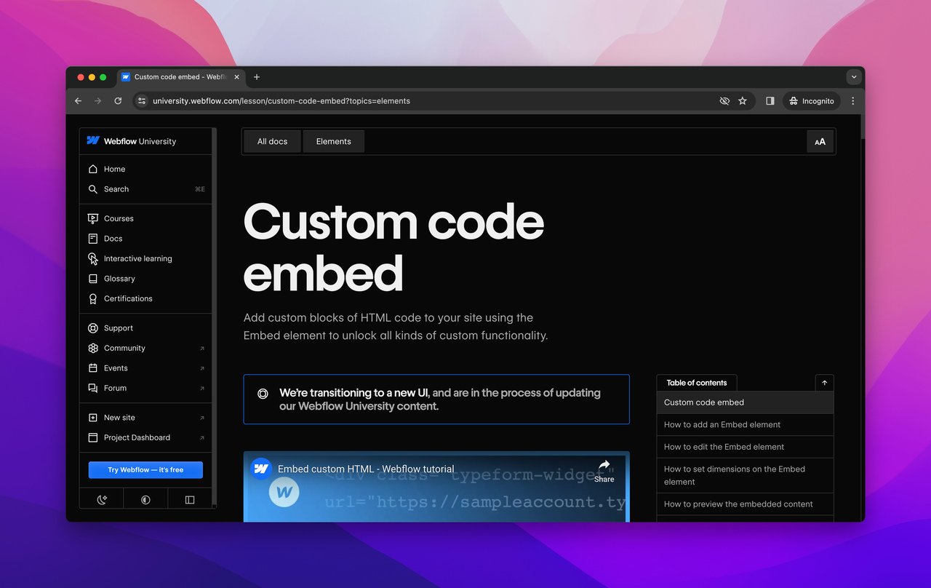Open the Project Dashboard link
Screen dimensions: 931x588
145,437
